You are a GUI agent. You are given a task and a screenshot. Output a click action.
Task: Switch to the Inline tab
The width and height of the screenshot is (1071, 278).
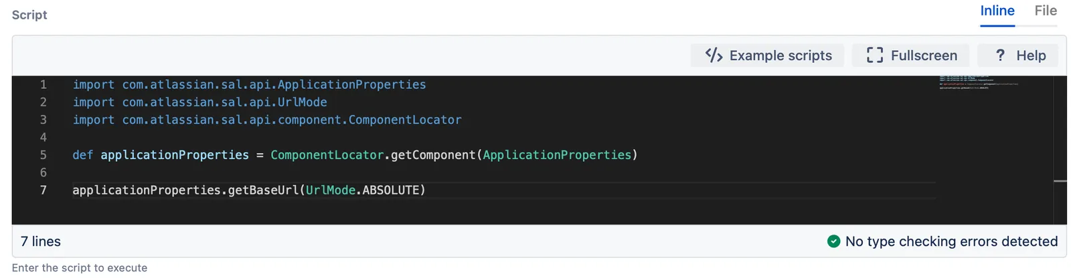997,11
